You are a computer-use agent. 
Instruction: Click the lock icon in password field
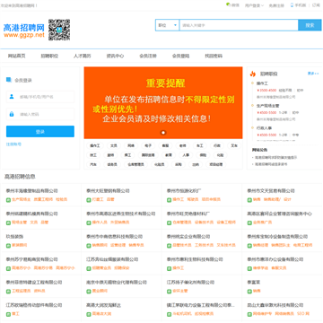(x=12, y=114)
